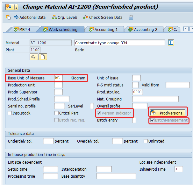The width and height of the screenshot is (193, 185).
Task: Open Org. Levels from the toolbar
Action: point(65,17)
